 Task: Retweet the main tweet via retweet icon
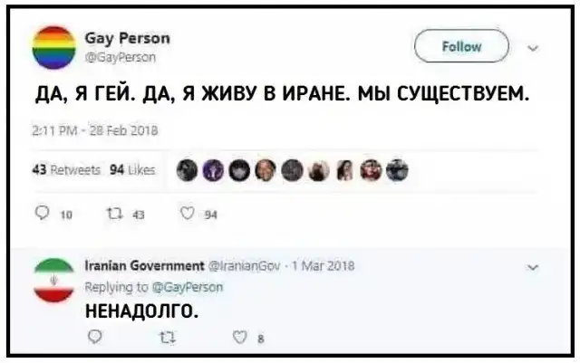click(x=114, y=214)
